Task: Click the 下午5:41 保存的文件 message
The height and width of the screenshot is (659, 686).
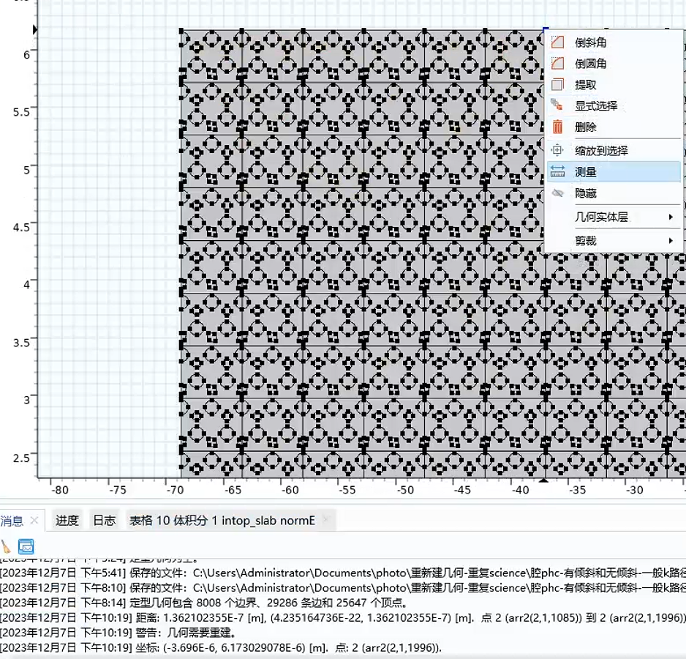Action: click(343, 573)
